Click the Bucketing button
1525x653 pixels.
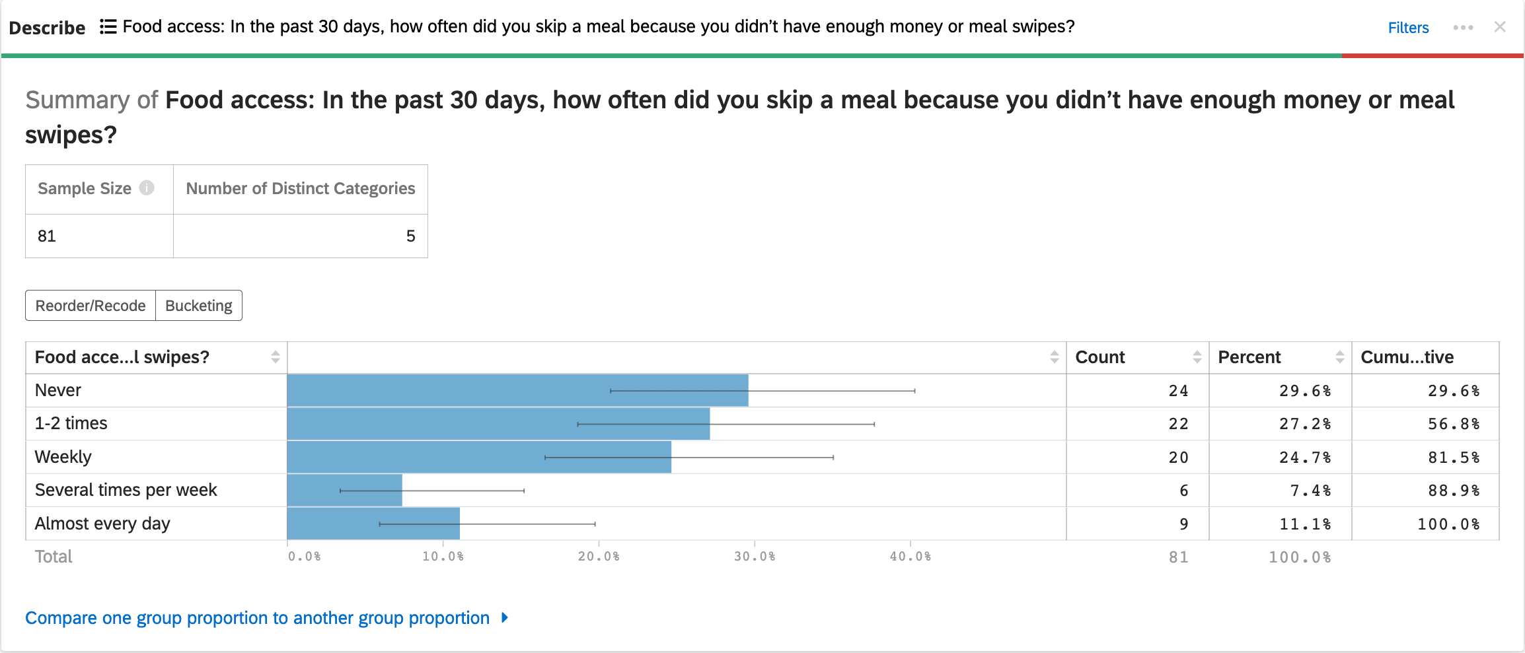(x=199, y=306)
